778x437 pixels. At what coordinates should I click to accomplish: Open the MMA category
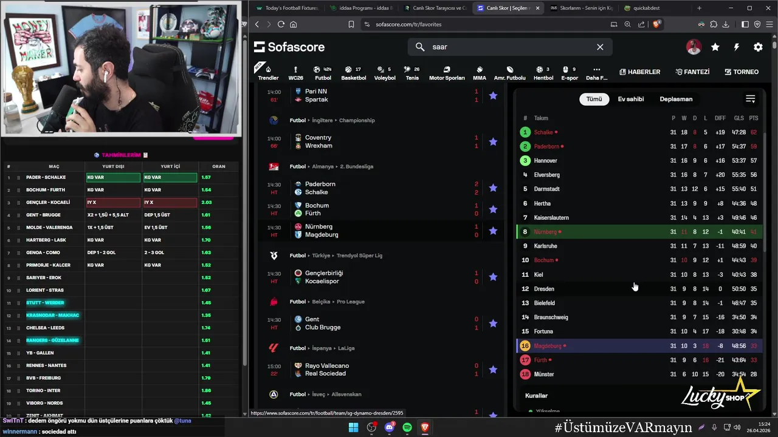(480, 73)
